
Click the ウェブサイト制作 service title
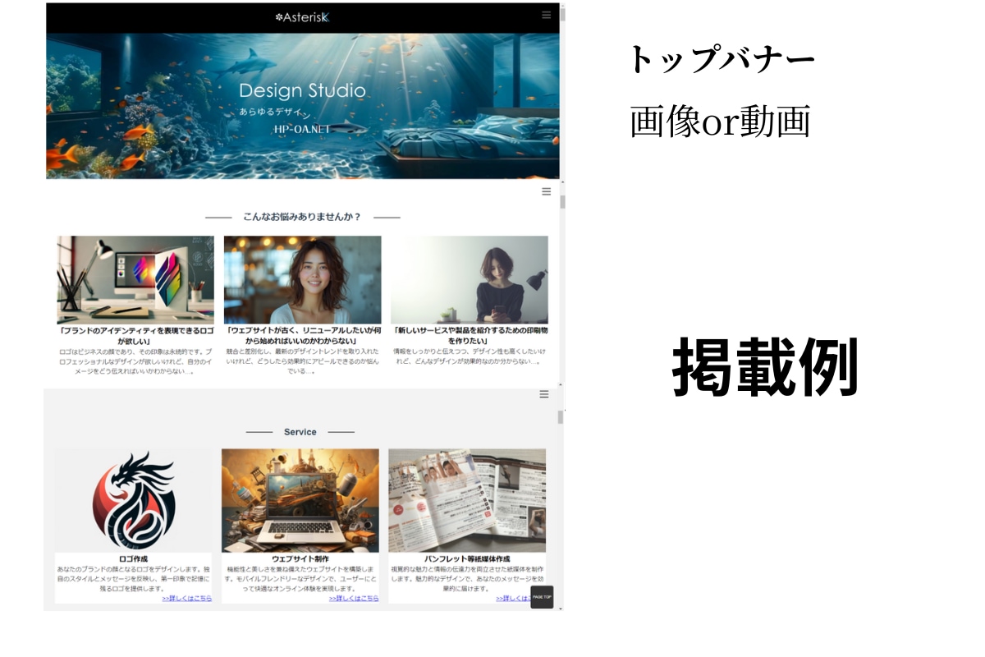click(300, 559)
